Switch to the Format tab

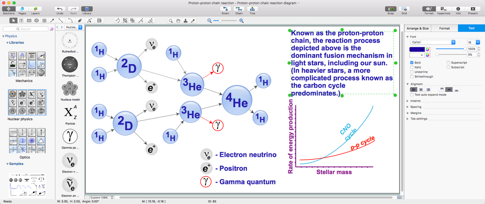(444, 28)
